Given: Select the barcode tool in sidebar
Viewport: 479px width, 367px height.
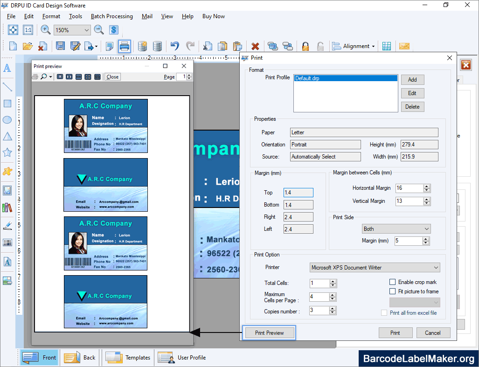Looking at the screenshot, I should (x=7, y=243).
